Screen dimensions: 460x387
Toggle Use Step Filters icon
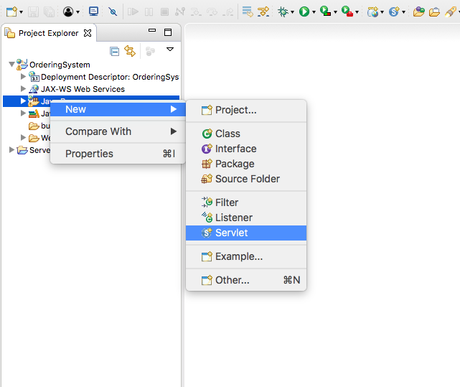point(263,11)
